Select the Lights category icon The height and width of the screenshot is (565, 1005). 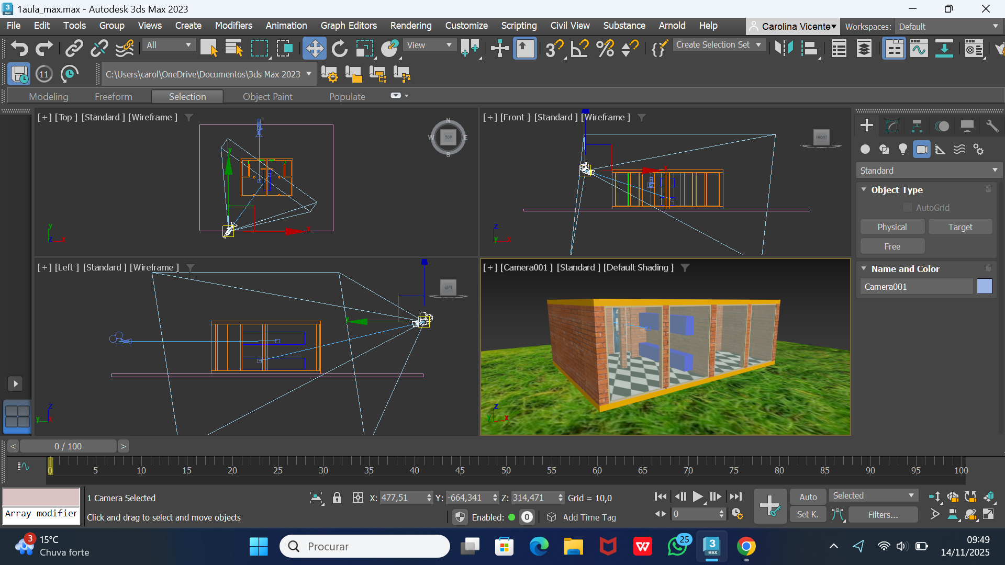coord(902,150)
